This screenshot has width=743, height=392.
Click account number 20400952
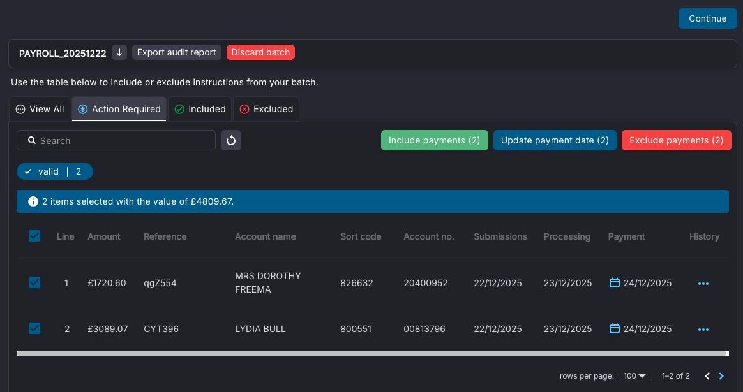point(426,283)
